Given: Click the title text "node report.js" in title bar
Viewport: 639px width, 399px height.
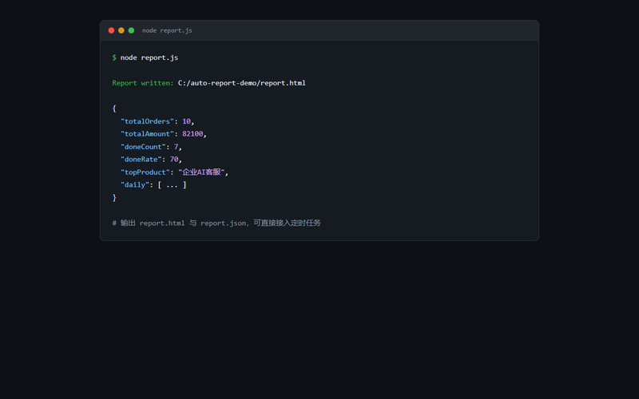Looking at the screenshot, I should (167, 30).
